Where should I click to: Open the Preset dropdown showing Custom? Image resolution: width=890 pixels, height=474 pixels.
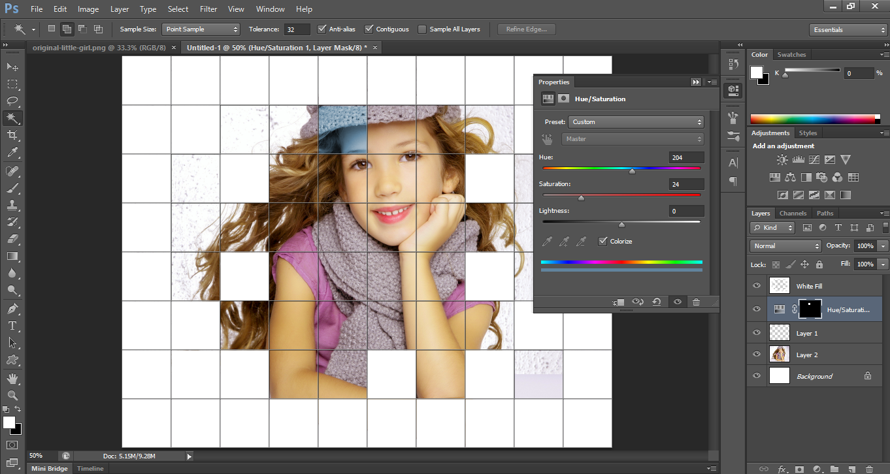(x=635, y=121)
